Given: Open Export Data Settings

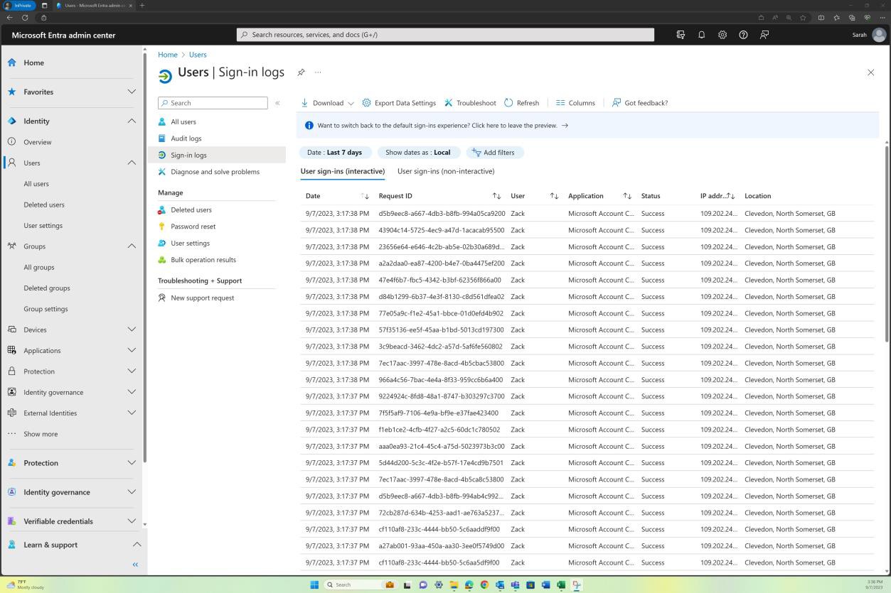Looking at the screenshot, I should point(399,102).
